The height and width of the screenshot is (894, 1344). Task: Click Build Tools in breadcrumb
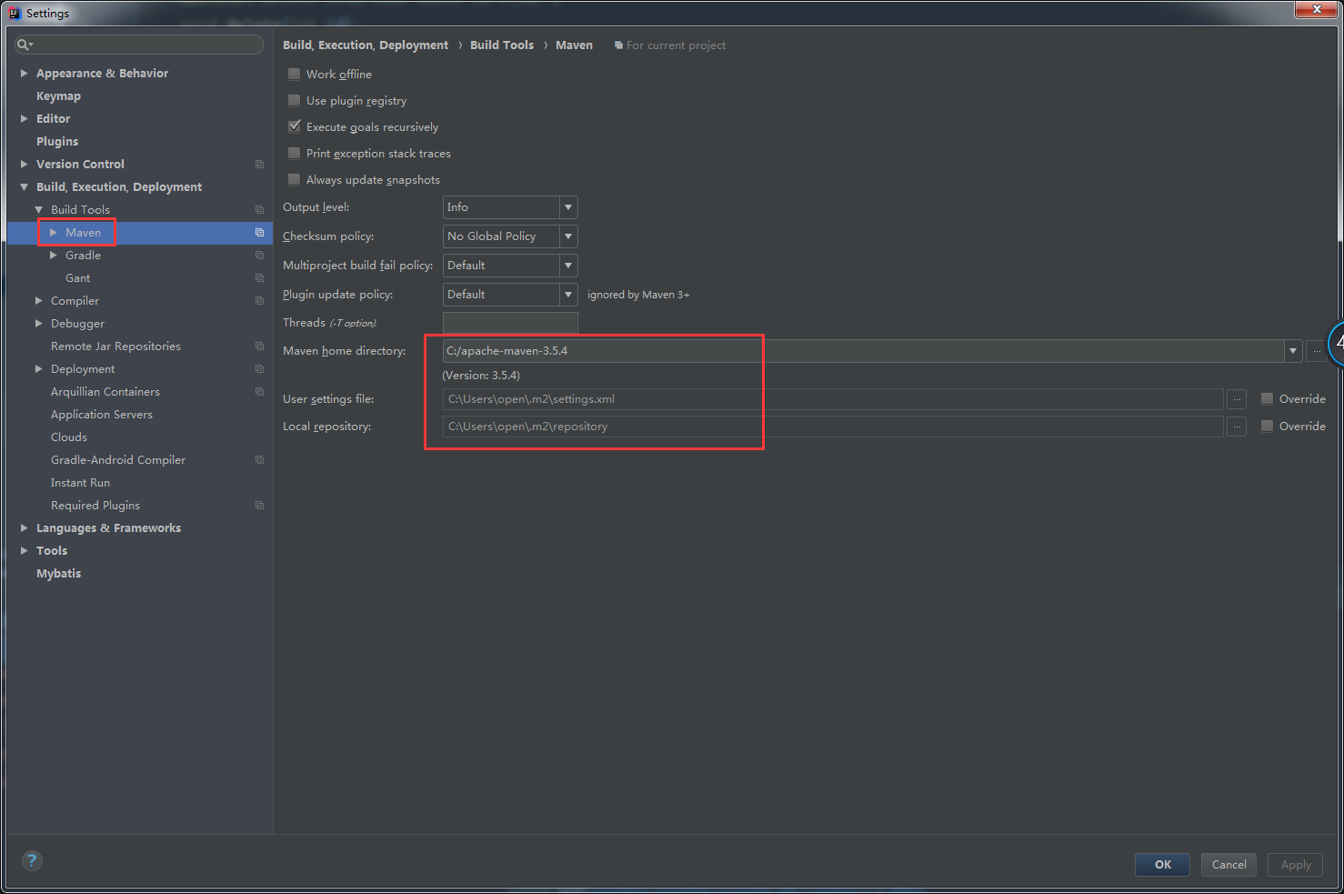[502, 45]
